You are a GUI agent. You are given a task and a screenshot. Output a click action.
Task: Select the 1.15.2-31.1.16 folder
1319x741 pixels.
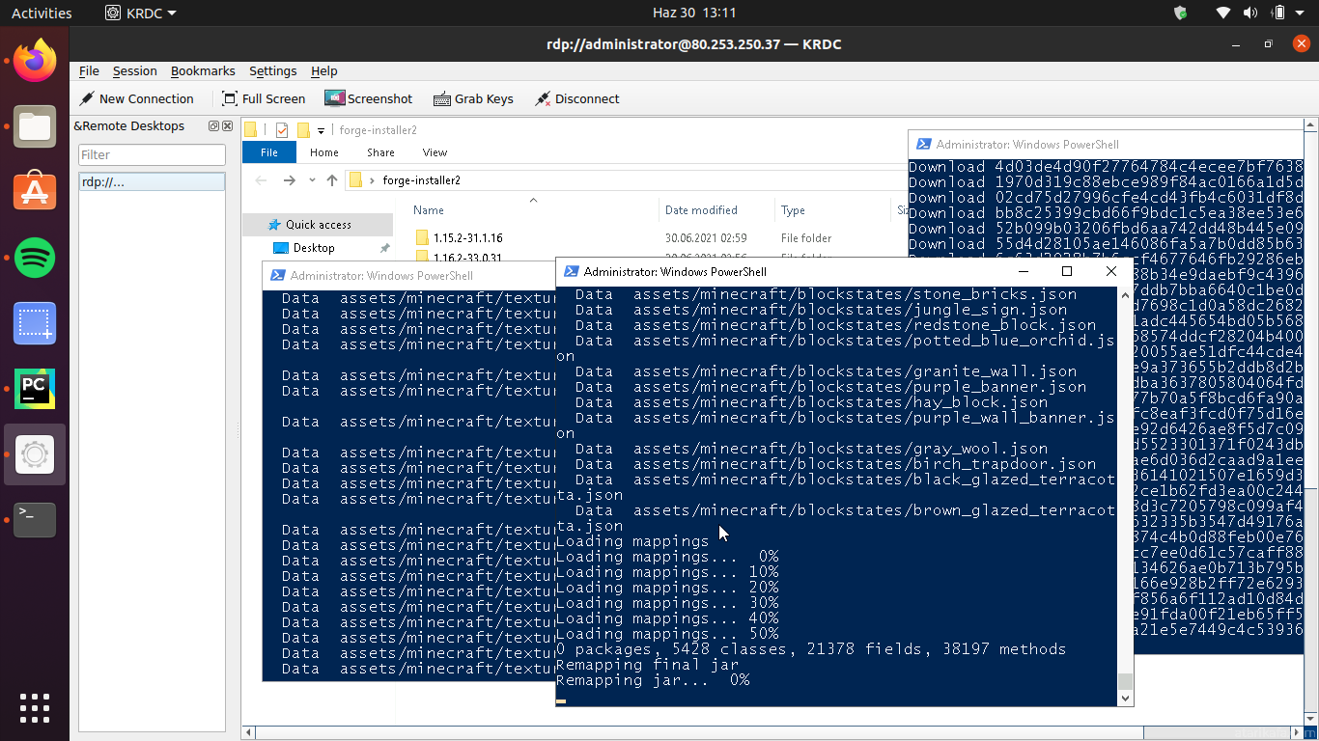(x=468, y=237)
